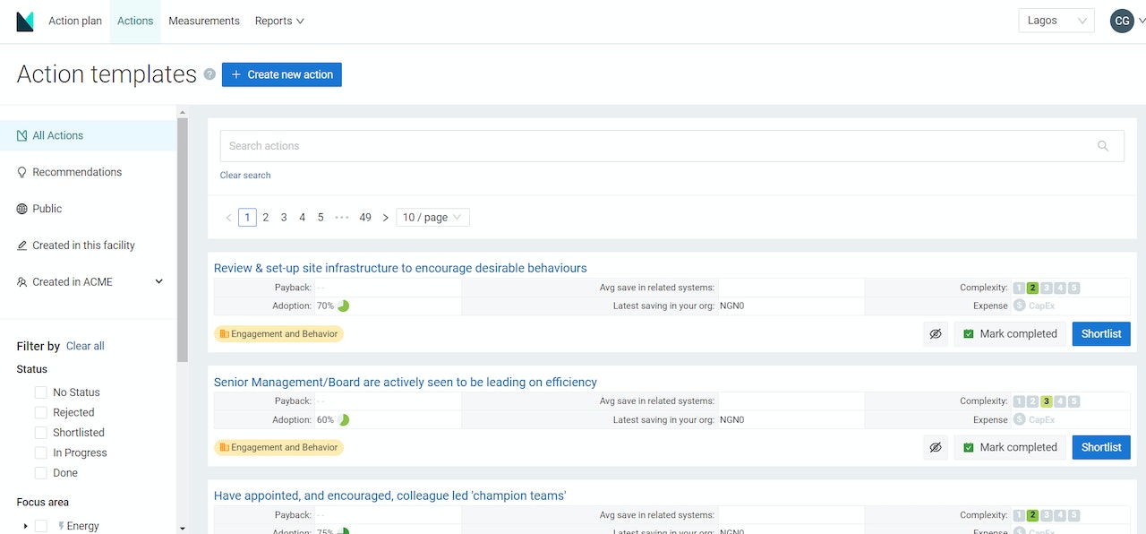Click Engagement and Behavior tag on Review & set-up action
The image size is (1146, 534).
[x=278, y=334]
